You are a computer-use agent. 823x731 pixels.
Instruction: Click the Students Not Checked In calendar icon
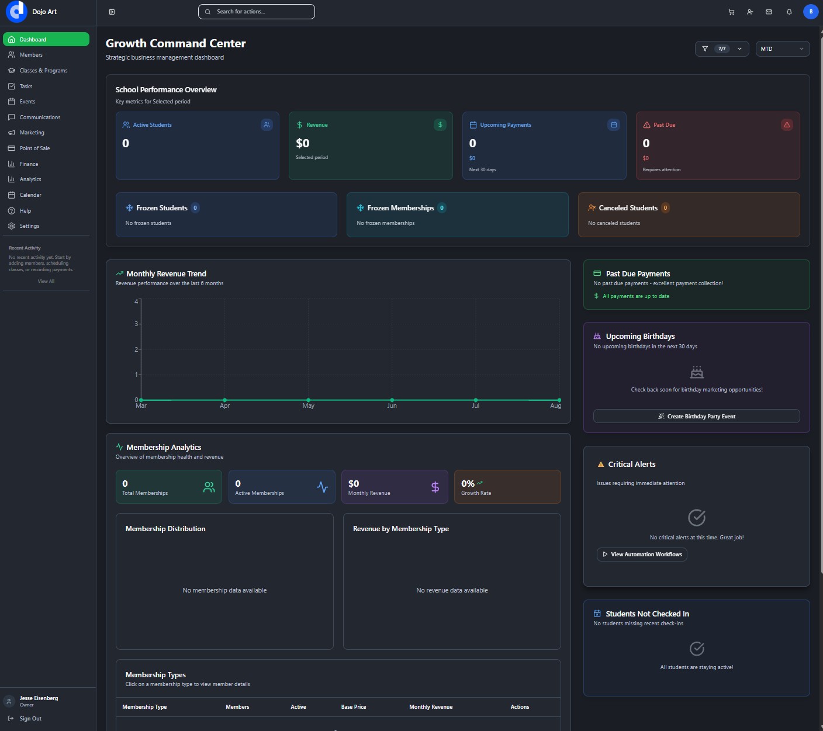coord(597,614)
